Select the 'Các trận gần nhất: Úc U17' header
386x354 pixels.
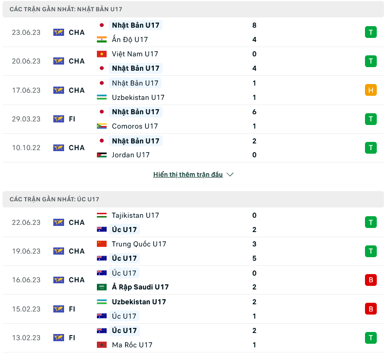coord(54,199)
